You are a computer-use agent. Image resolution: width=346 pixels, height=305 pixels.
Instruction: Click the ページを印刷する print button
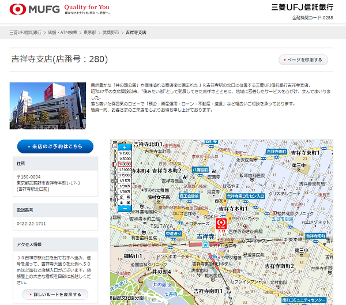[303, 60]
